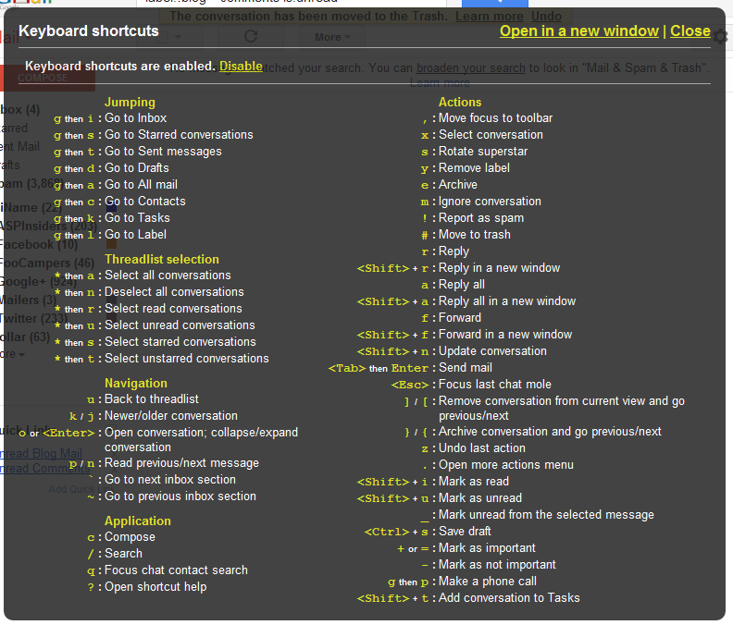This screenshot has width=733, height=625.
Task: Click 'Read previous/next message' entry
Action: coord(181,463)
